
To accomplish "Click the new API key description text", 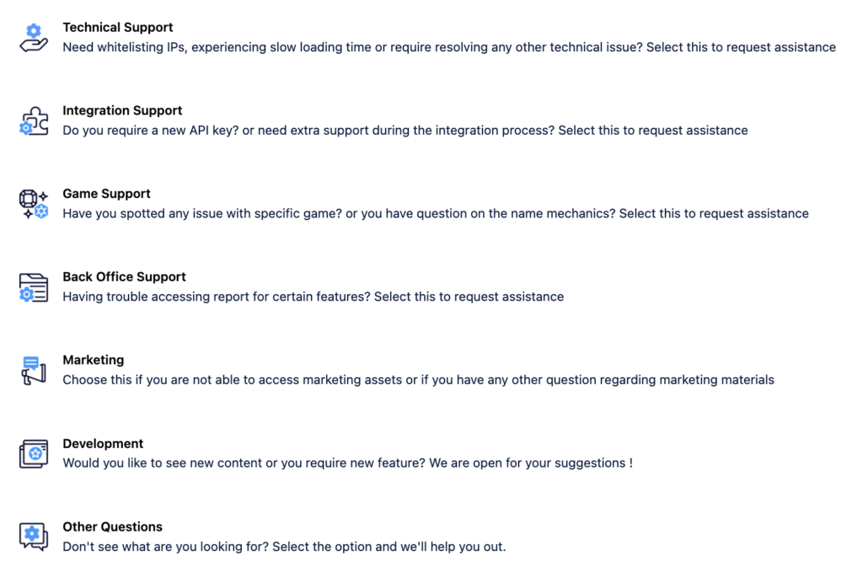I will click(405, 131).
